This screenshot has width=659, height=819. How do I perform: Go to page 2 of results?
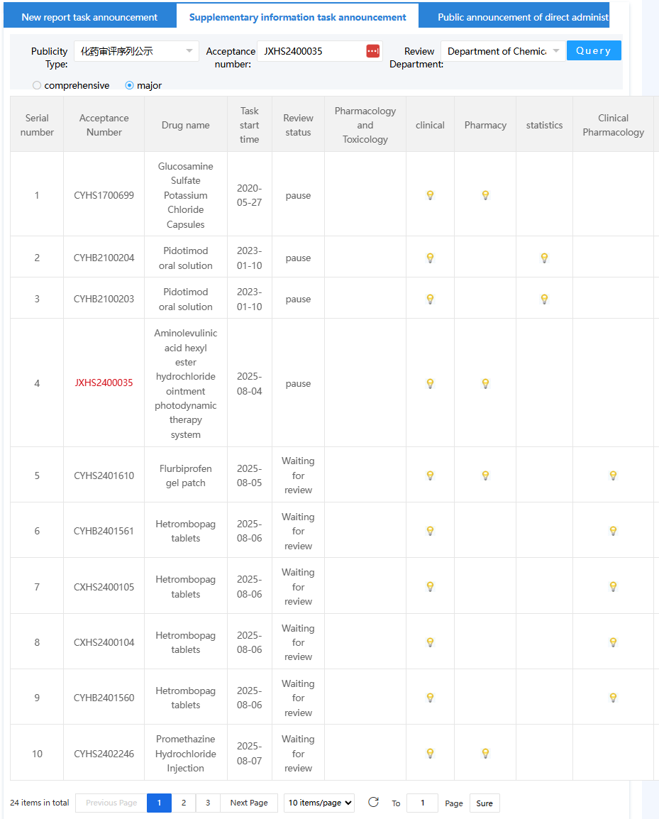[x=183, y=803]
